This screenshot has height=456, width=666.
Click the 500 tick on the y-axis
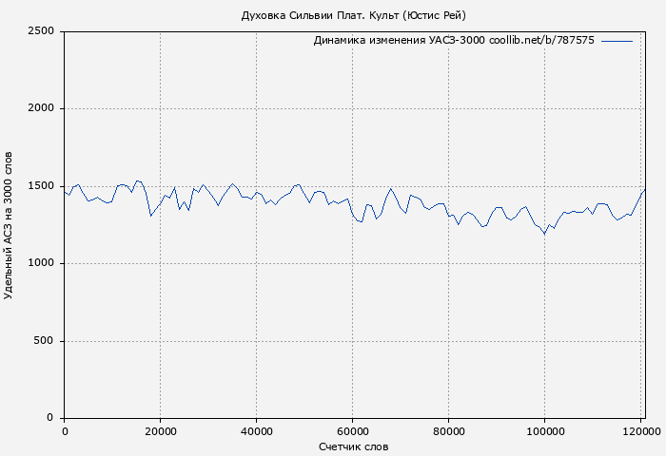45,341
